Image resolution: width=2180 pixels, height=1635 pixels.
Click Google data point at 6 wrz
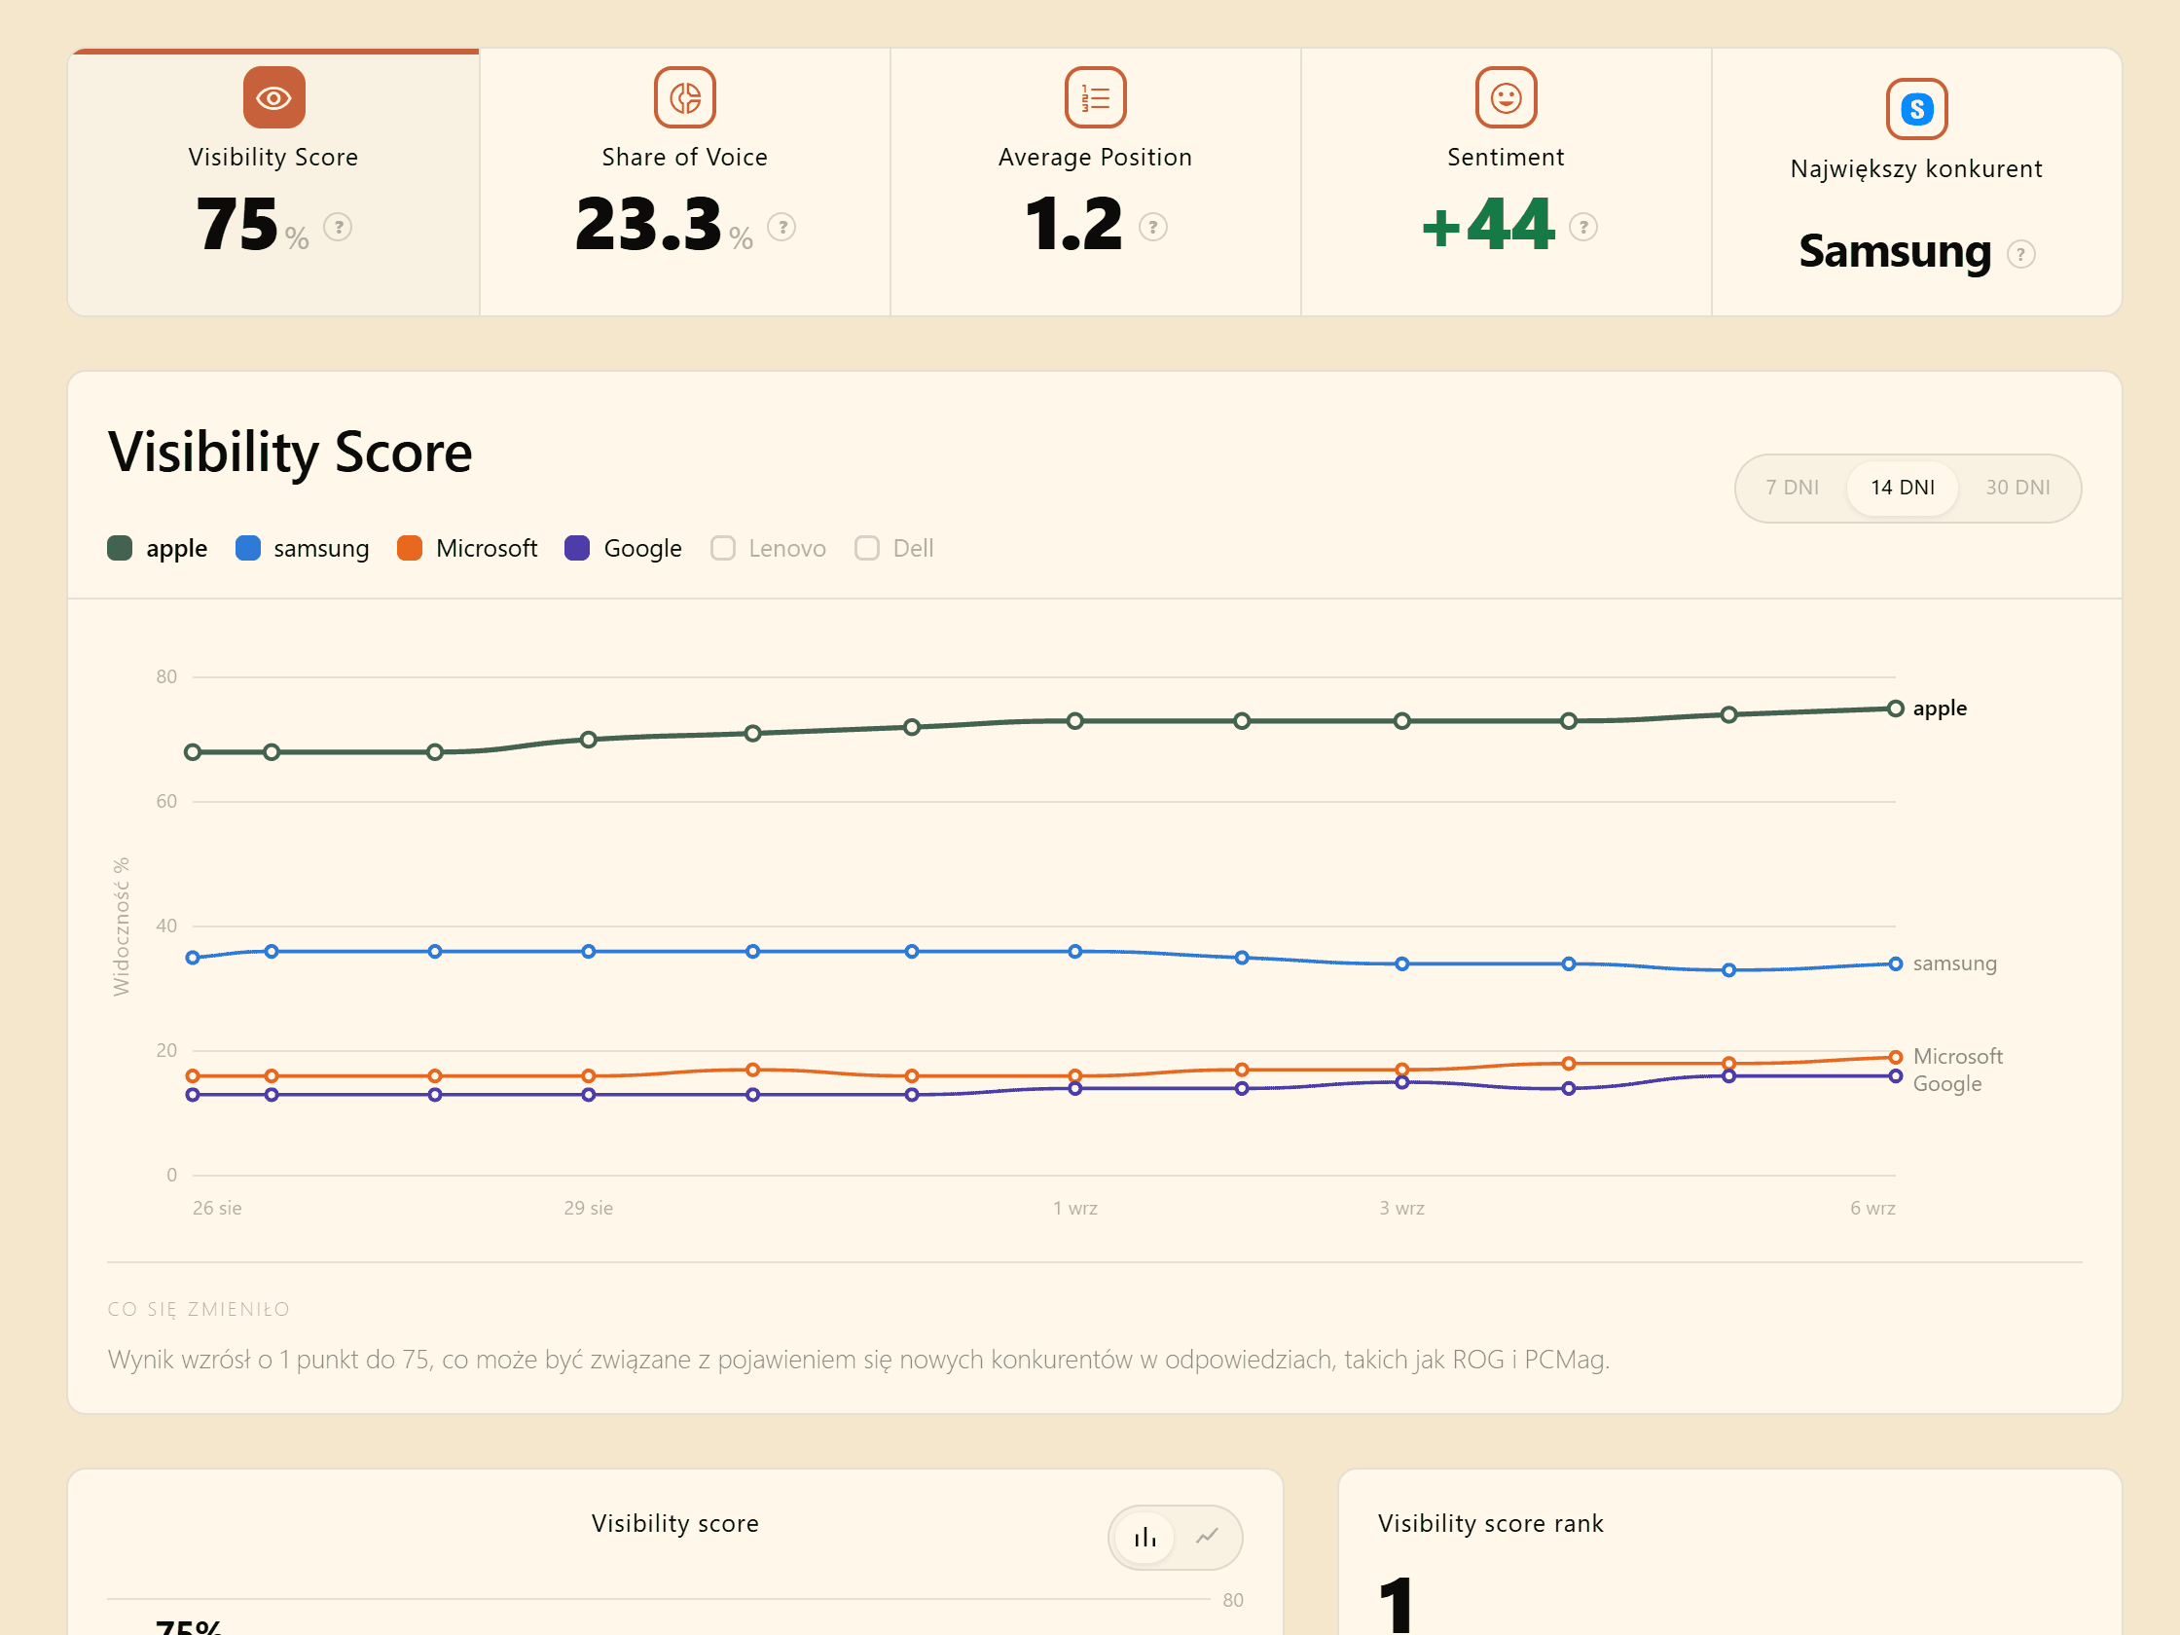pos(1895,1076)
